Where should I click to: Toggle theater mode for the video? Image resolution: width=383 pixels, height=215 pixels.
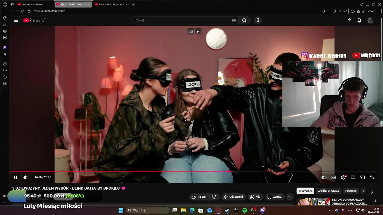click(x=353, y=177)
